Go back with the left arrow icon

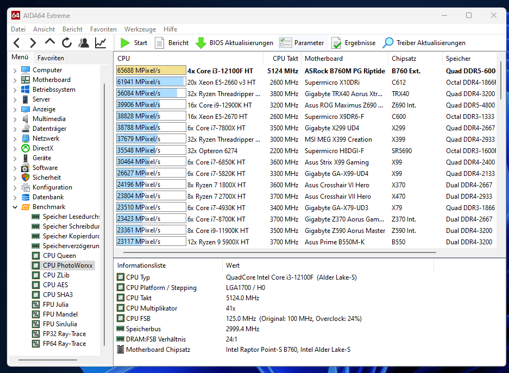[x=17, y=43]
